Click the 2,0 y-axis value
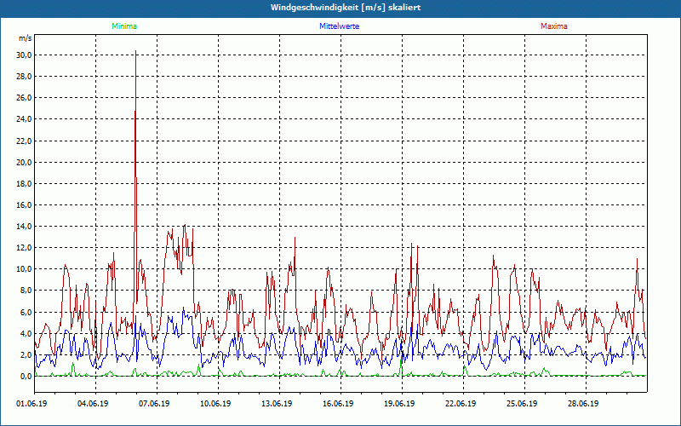 coord(26,355)
